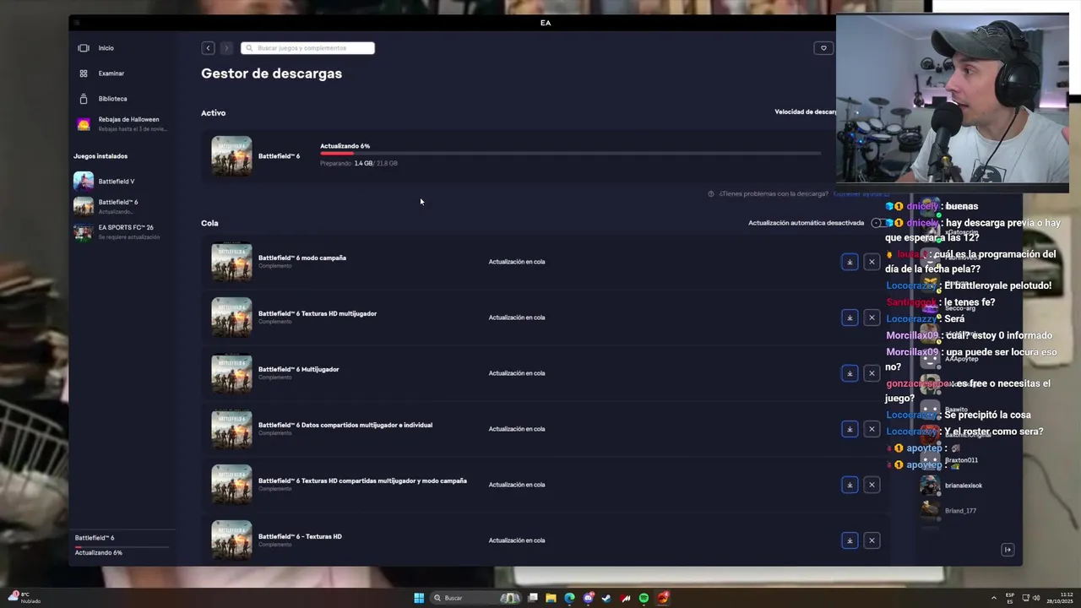Screen dimensions: 1081x608
Task: Go to Biblioteca in the sidebar
Action: [112, 99]
